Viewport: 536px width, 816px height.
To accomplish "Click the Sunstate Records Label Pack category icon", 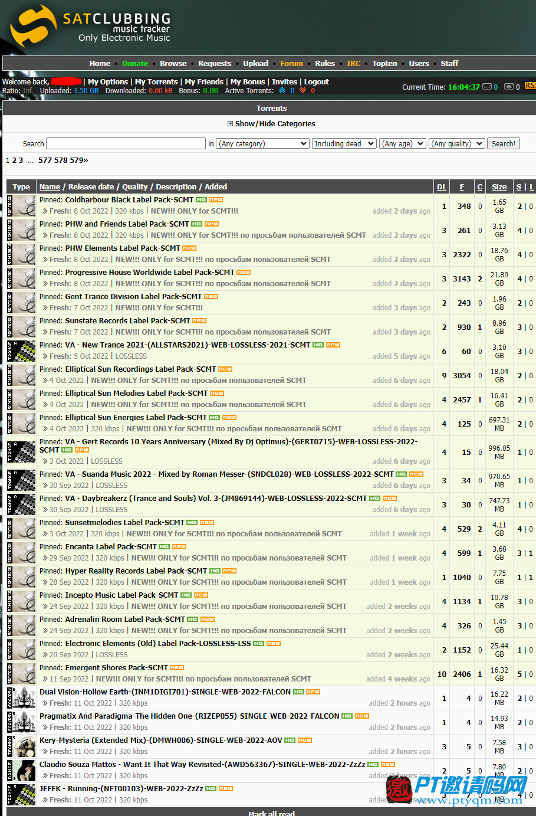I will pyautogui.click(x=21, y=327).
